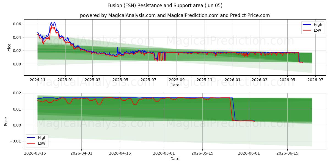Click the '2026-03' tick label on the top chart

click(x=259, y=79)
